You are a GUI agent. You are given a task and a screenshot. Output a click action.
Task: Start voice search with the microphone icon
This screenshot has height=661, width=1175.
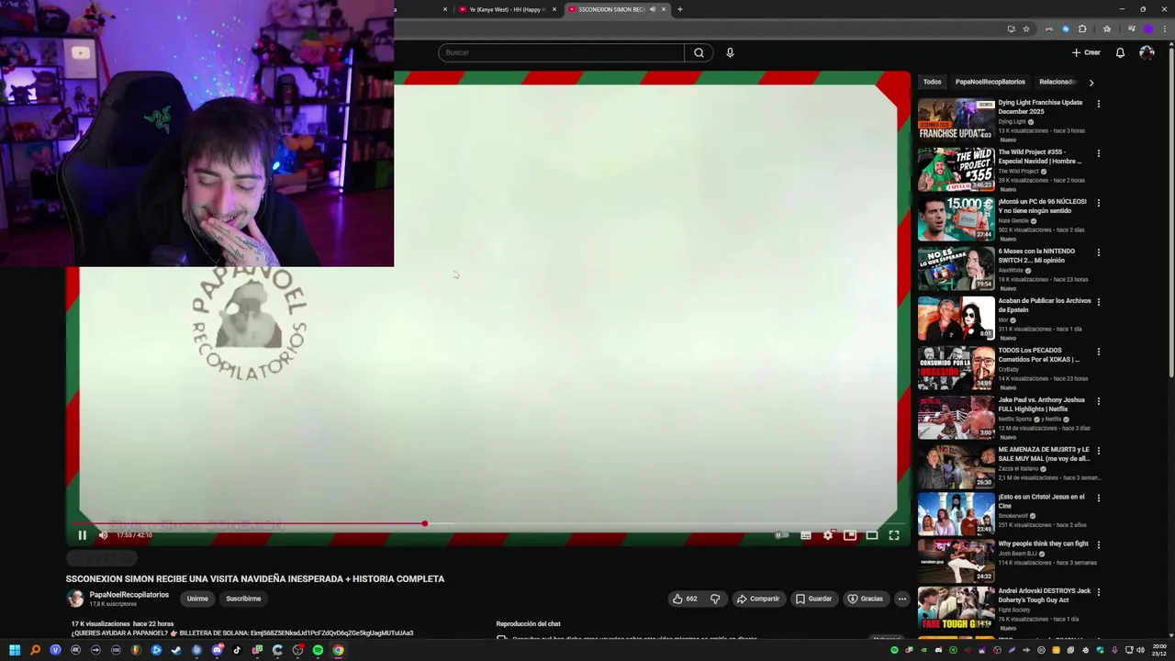point(730,52)
